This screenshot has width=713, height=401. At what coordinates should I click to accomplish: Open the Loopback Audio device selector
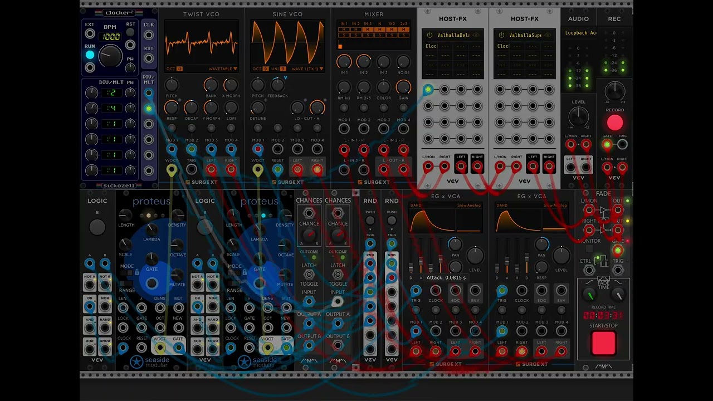click(578, 33)
